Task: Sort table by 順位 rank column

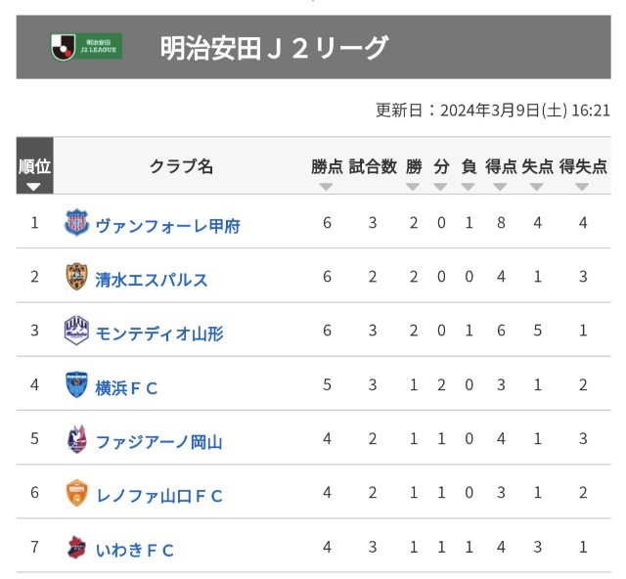Action: click(x=35, y=165)
